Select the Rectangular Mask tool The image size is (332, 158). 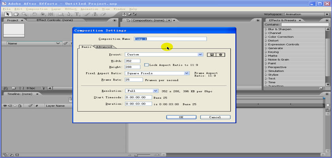point(61,14)
